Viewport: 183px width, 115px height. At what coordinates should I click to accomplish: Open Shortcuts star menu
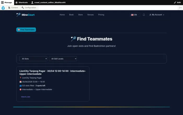[x=21, y=2]
